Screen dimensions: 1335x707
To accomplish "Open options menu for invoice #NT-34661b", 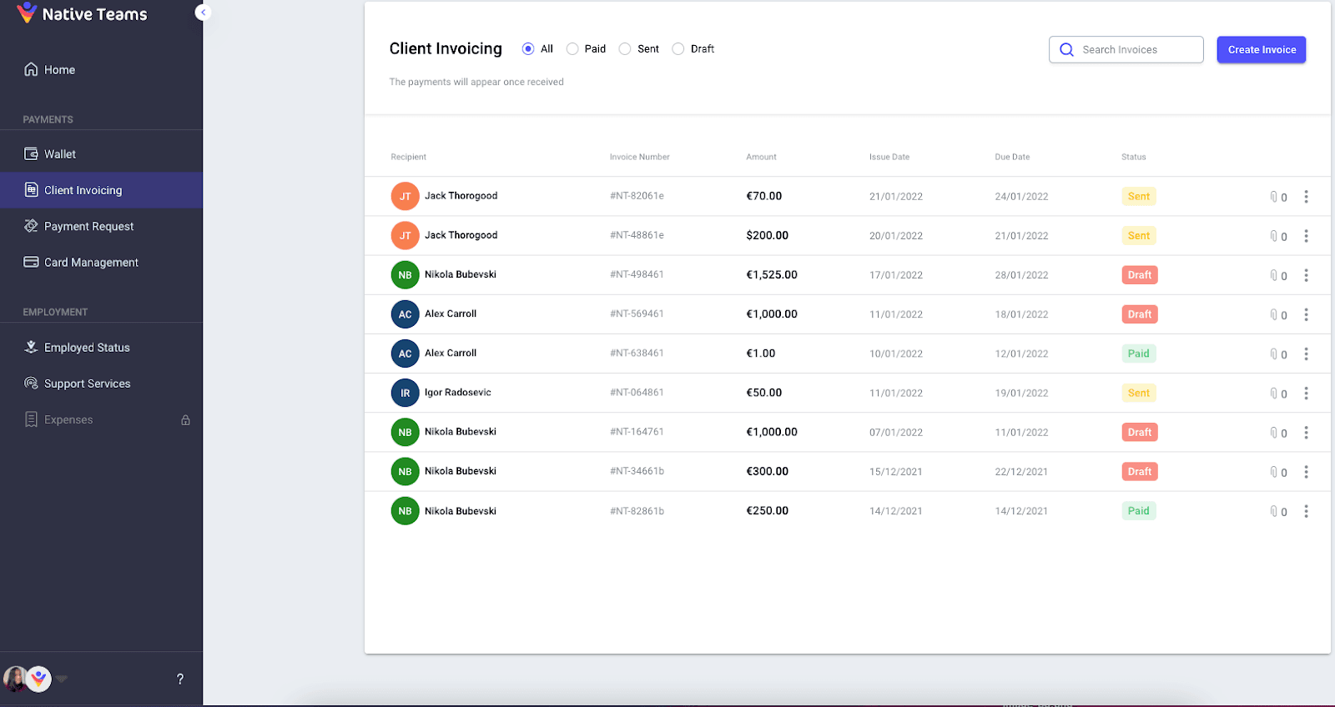I will pyautogui.click(x=1306, y=472).
